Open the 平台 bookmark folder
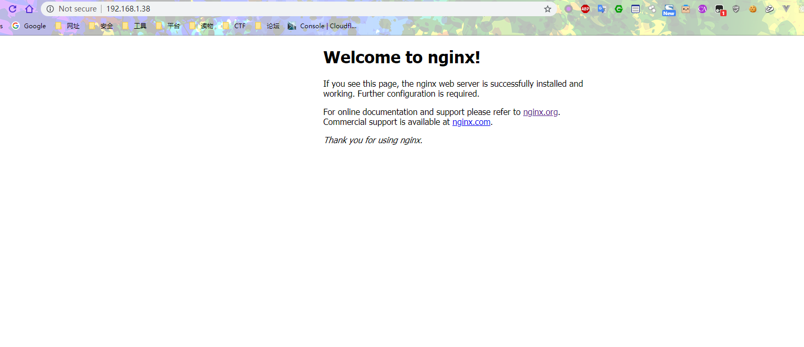The image size is (804, 347). point(168,26)
